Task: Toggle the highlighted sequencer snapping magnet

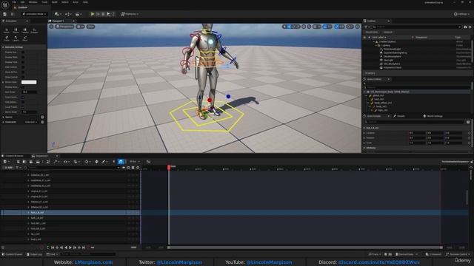Action: point(121,162)
